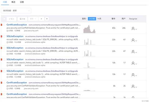Tick the checkbox of the 8k CertificateException issue
The image size is (149, 102).
coord(4,83)
